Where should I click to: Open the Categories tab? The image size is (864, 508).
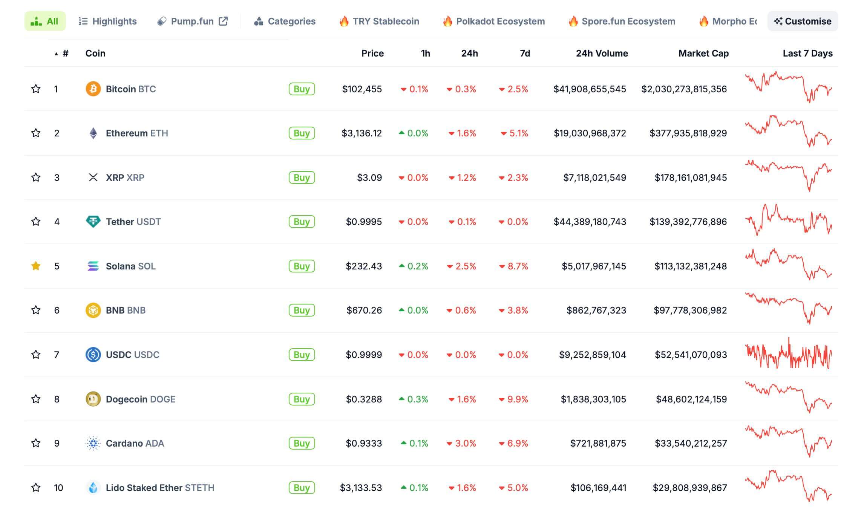(x=285, y=21)
